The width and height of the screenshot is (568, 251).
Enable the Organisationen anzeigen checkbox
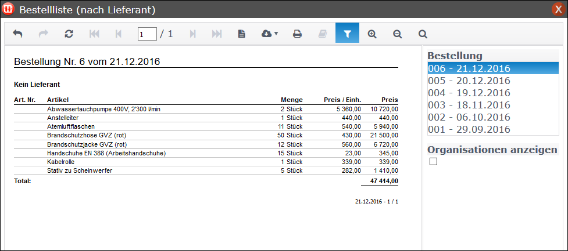433,162
